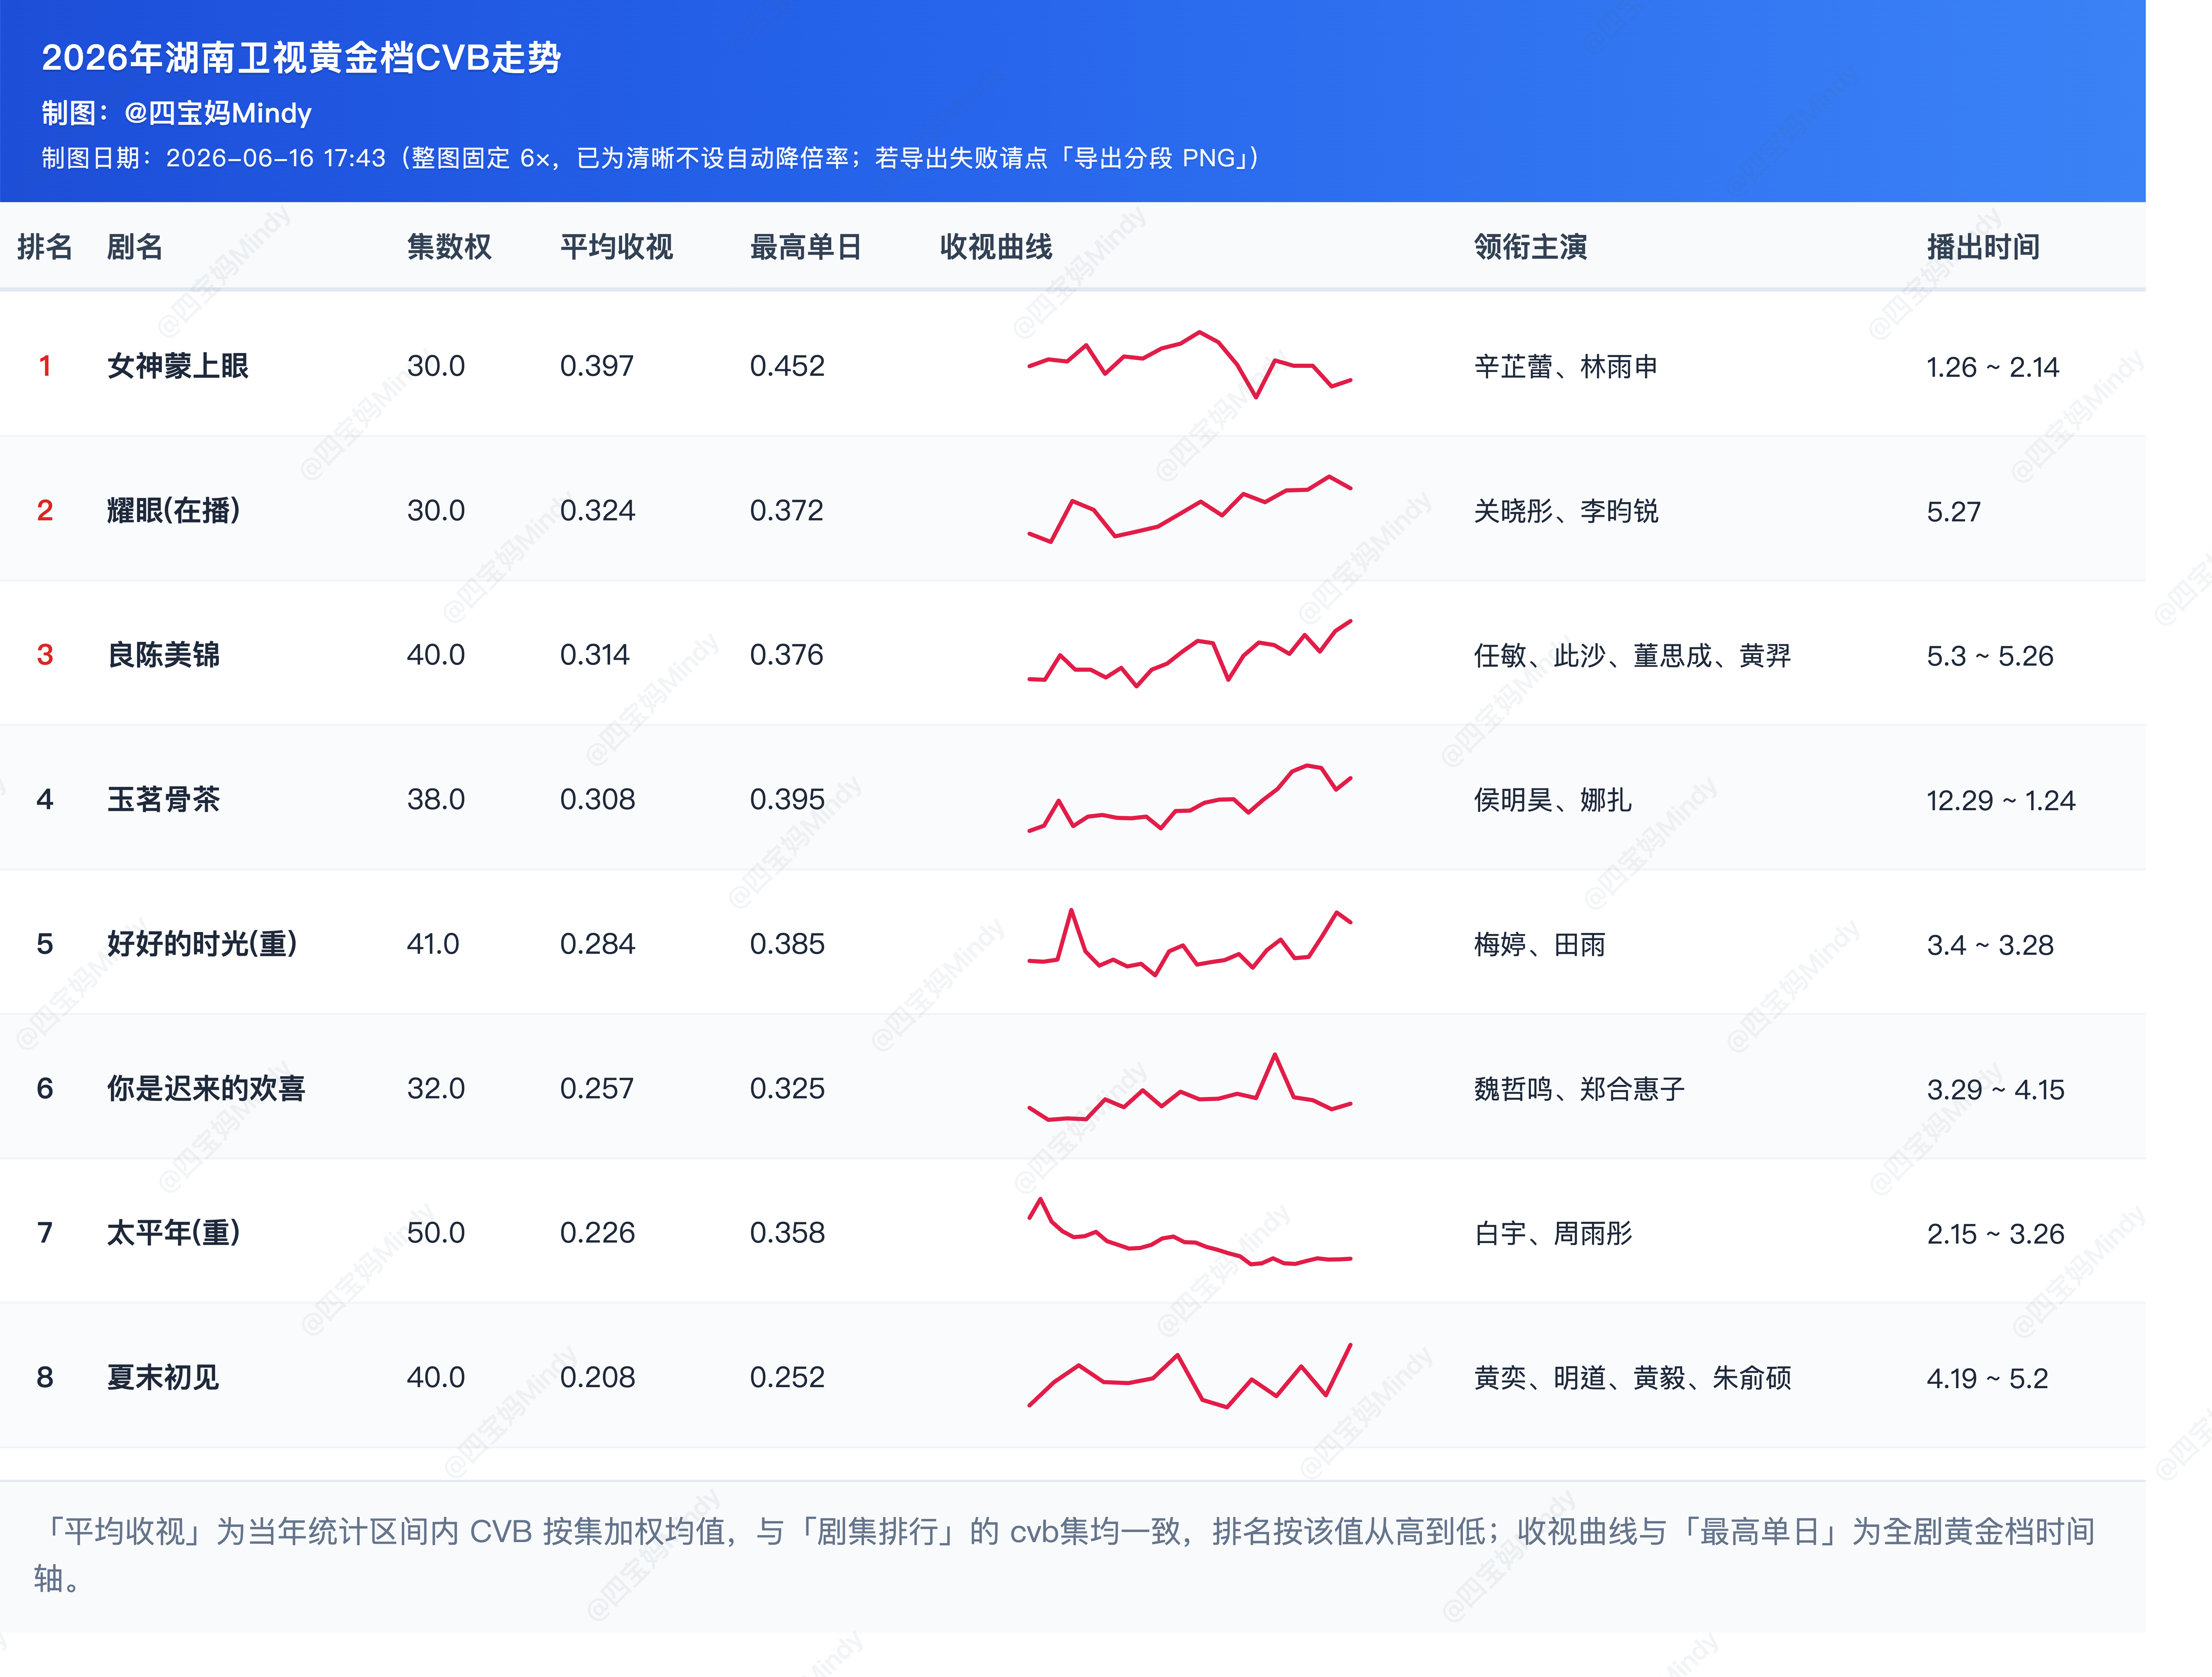Select the drama name 夏末初见
This screenshot has width=2212, height=1677.
163,1377
